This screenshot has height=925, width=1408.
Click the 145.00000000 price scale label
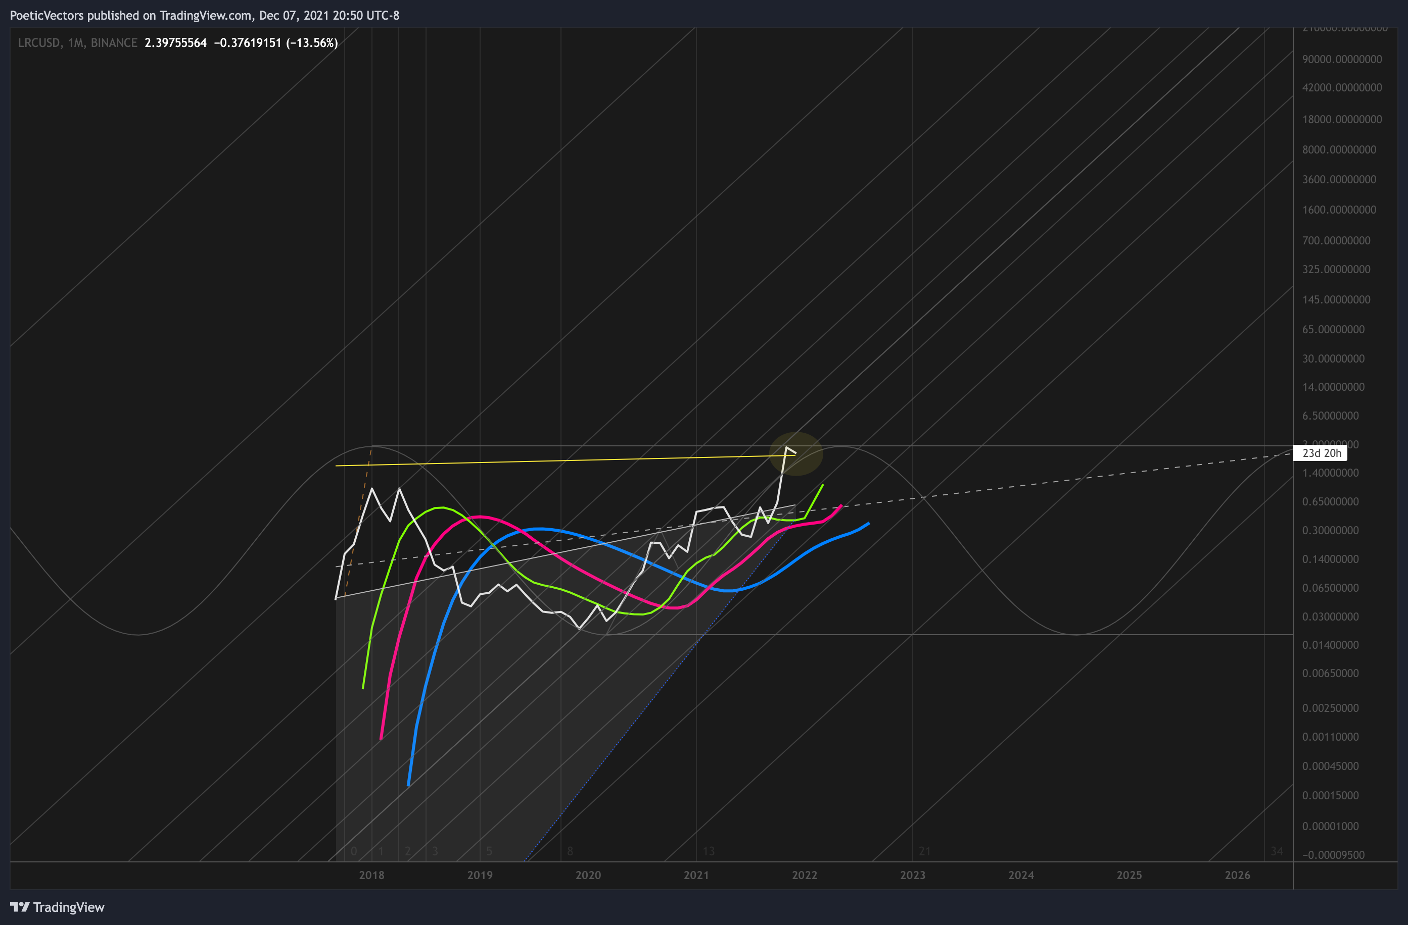(1336, 299)
